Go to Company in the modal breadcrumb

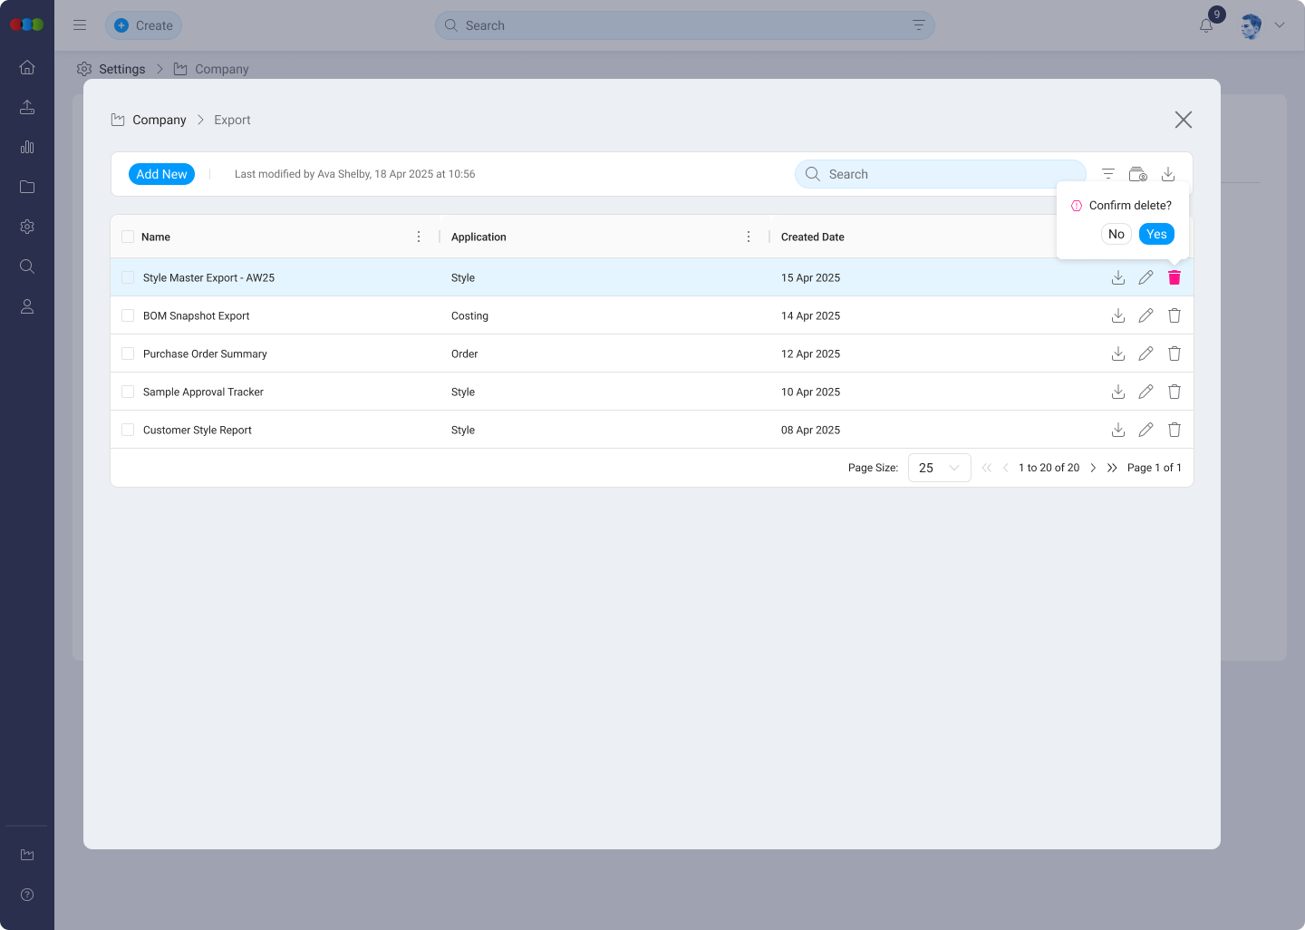tap(159, 120)
